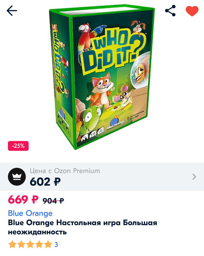Image resolution: width=204 pixels, height=256 pixels.
Task: Open the 3 reviews count
Action: coord(56,245)
